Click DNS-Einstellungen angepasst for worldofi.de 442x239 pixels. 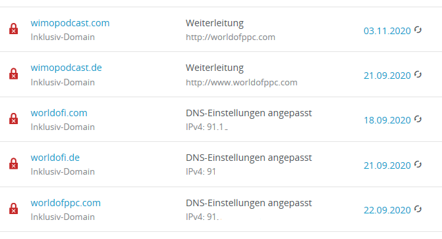click(248, 158)
